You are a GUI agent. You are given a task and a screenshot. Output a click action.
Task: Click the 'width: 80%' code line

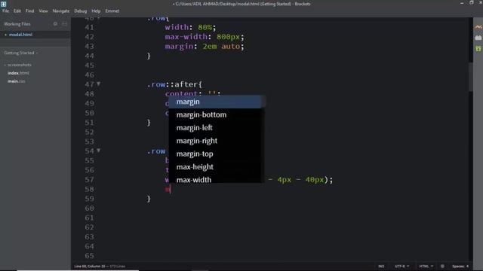[x=190, y=27]
